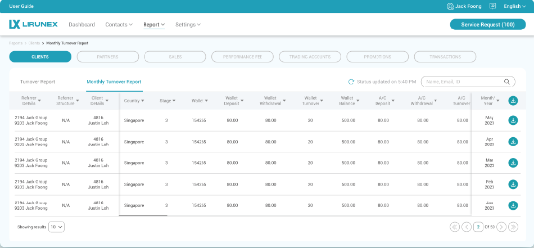This screenshot has width=534, height=248.
Task: Sort by A/C Deposit column arrow
Action: [x=393, y=101]
